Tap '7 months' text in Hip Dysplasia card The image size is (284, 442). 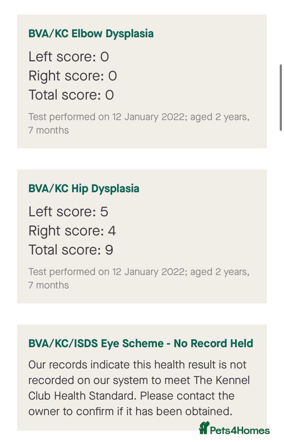[49, 285]
